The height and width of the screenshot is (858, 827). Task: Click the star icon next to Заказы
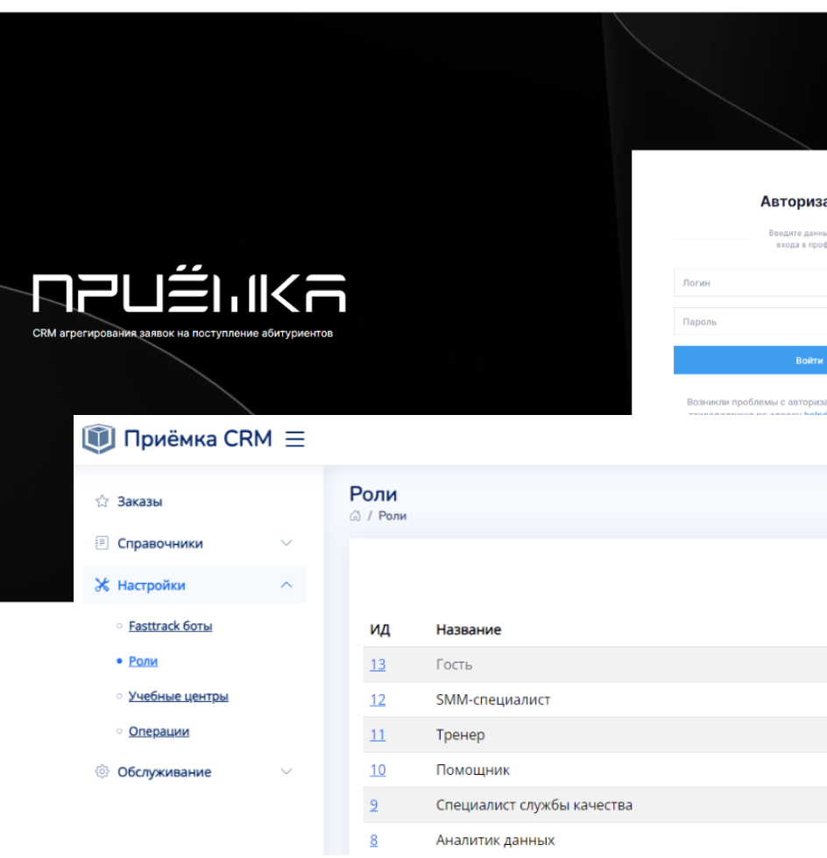point(102,501)
